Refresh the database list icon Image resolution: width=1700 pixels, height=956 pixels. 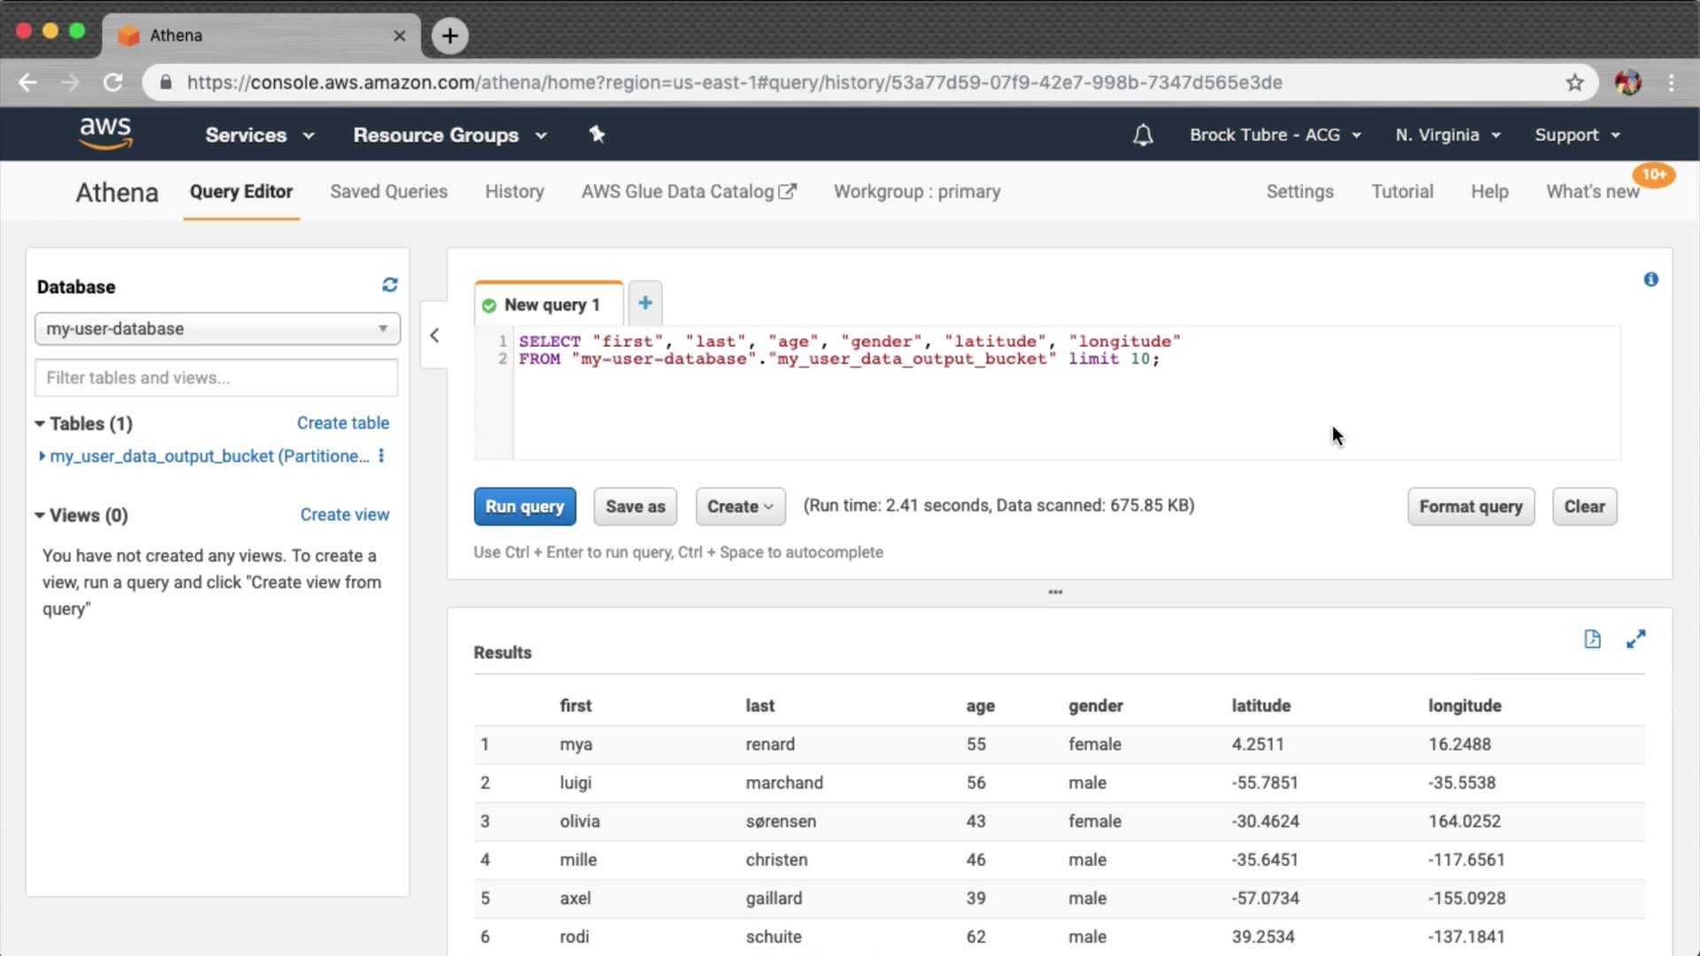[390, 285]
